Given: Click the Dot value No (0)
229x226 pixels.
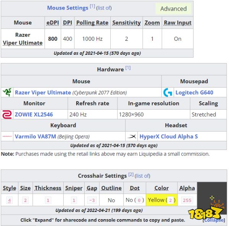Looking at the screenshot, I should pos(135,200).
